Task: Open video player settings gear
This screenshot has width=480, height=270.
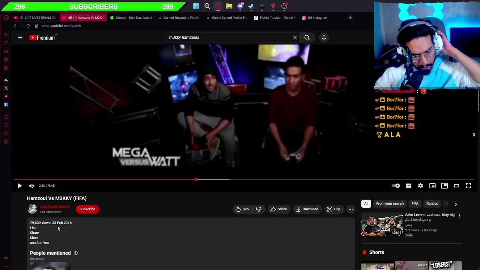Action: [420, 186]
